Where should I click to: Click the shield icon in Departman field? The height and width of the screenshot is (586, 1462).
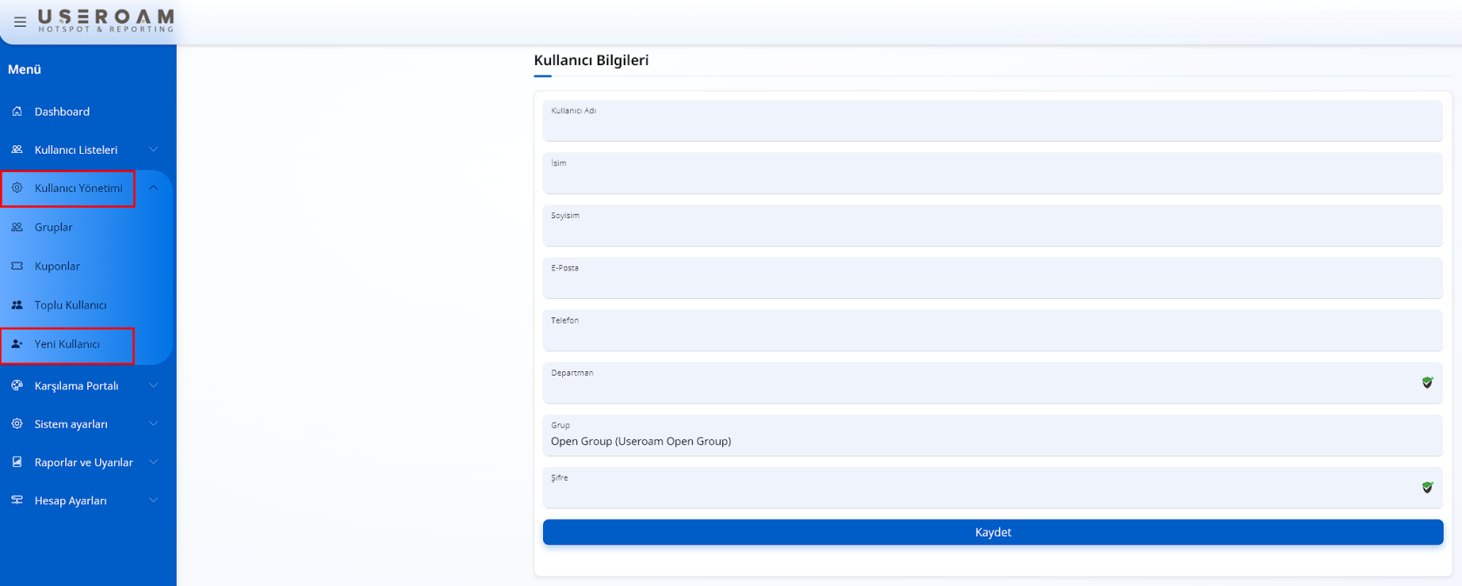[1427, 383]
